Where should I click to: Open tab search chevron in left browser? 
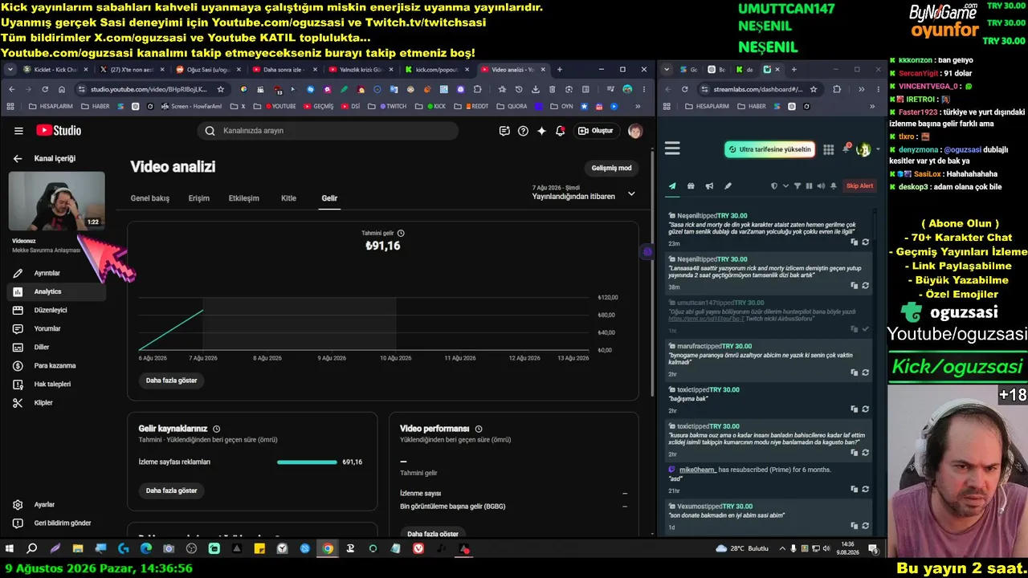tap(11, 70)
